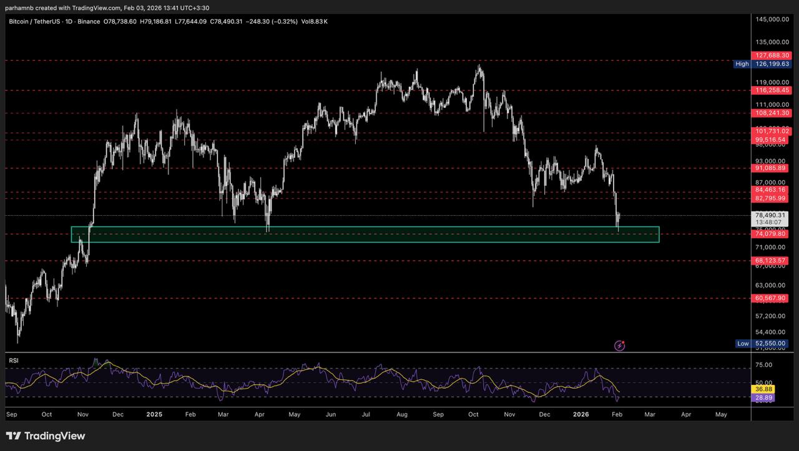The height and width of the screenshot is (451, 799).
Task: Click the TradingView logo at bottom left
Action: click(x=46, y=436)
